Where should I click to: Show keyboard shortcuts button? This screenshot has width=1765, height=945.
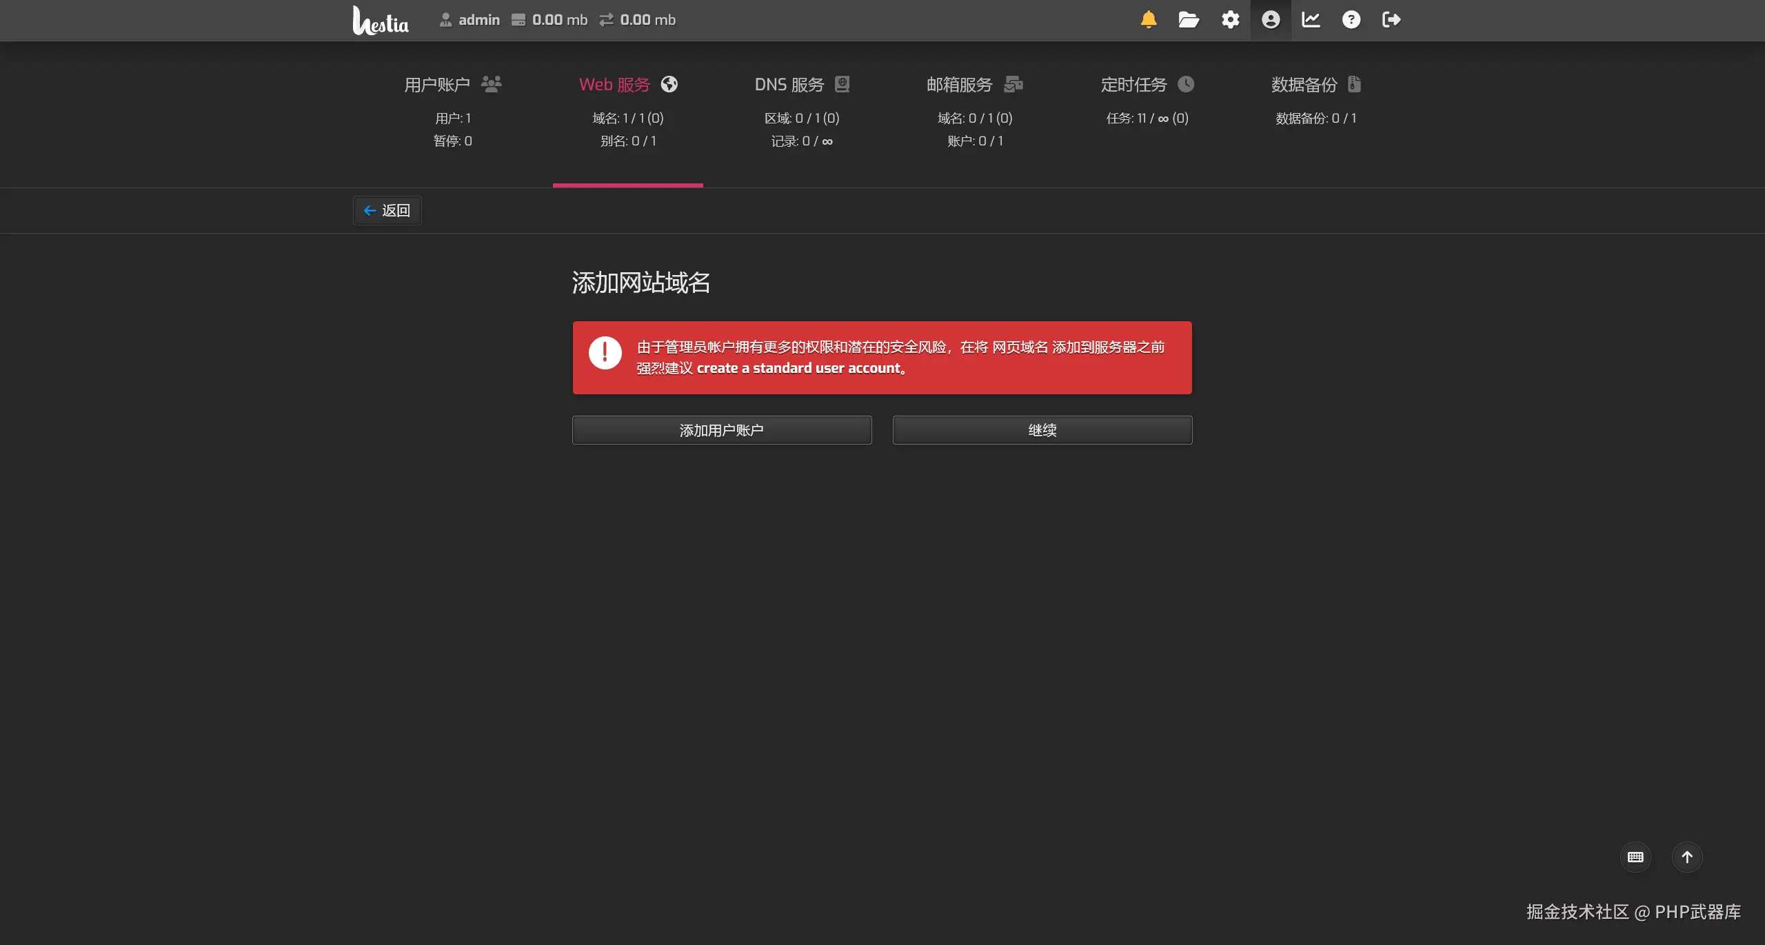pyautogui.click(x=1635, y=857)
